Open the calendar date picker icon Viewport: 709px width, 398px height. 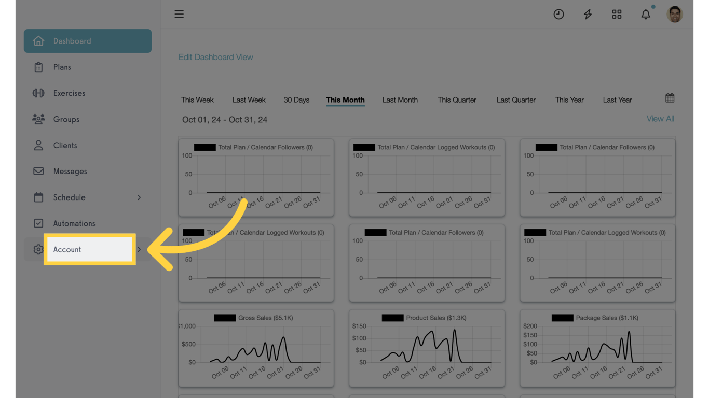[x=670, y=98]
